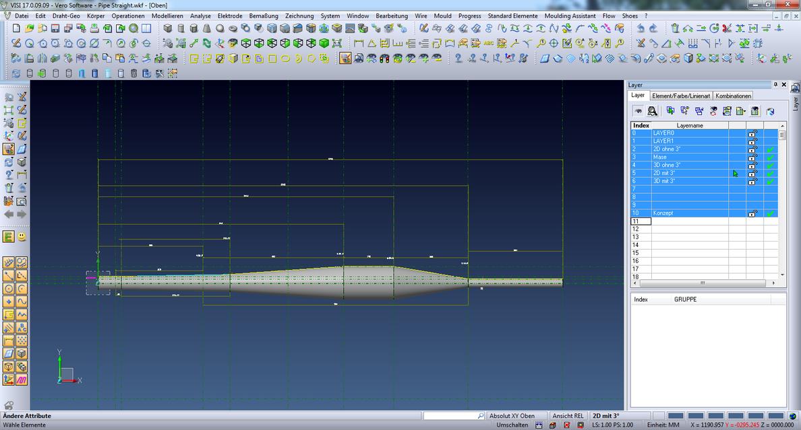The height and width of the screenshot is (430, 801).
Task: Toggle visibility checkmark of Konzept layer
Action: click(770, 213)
